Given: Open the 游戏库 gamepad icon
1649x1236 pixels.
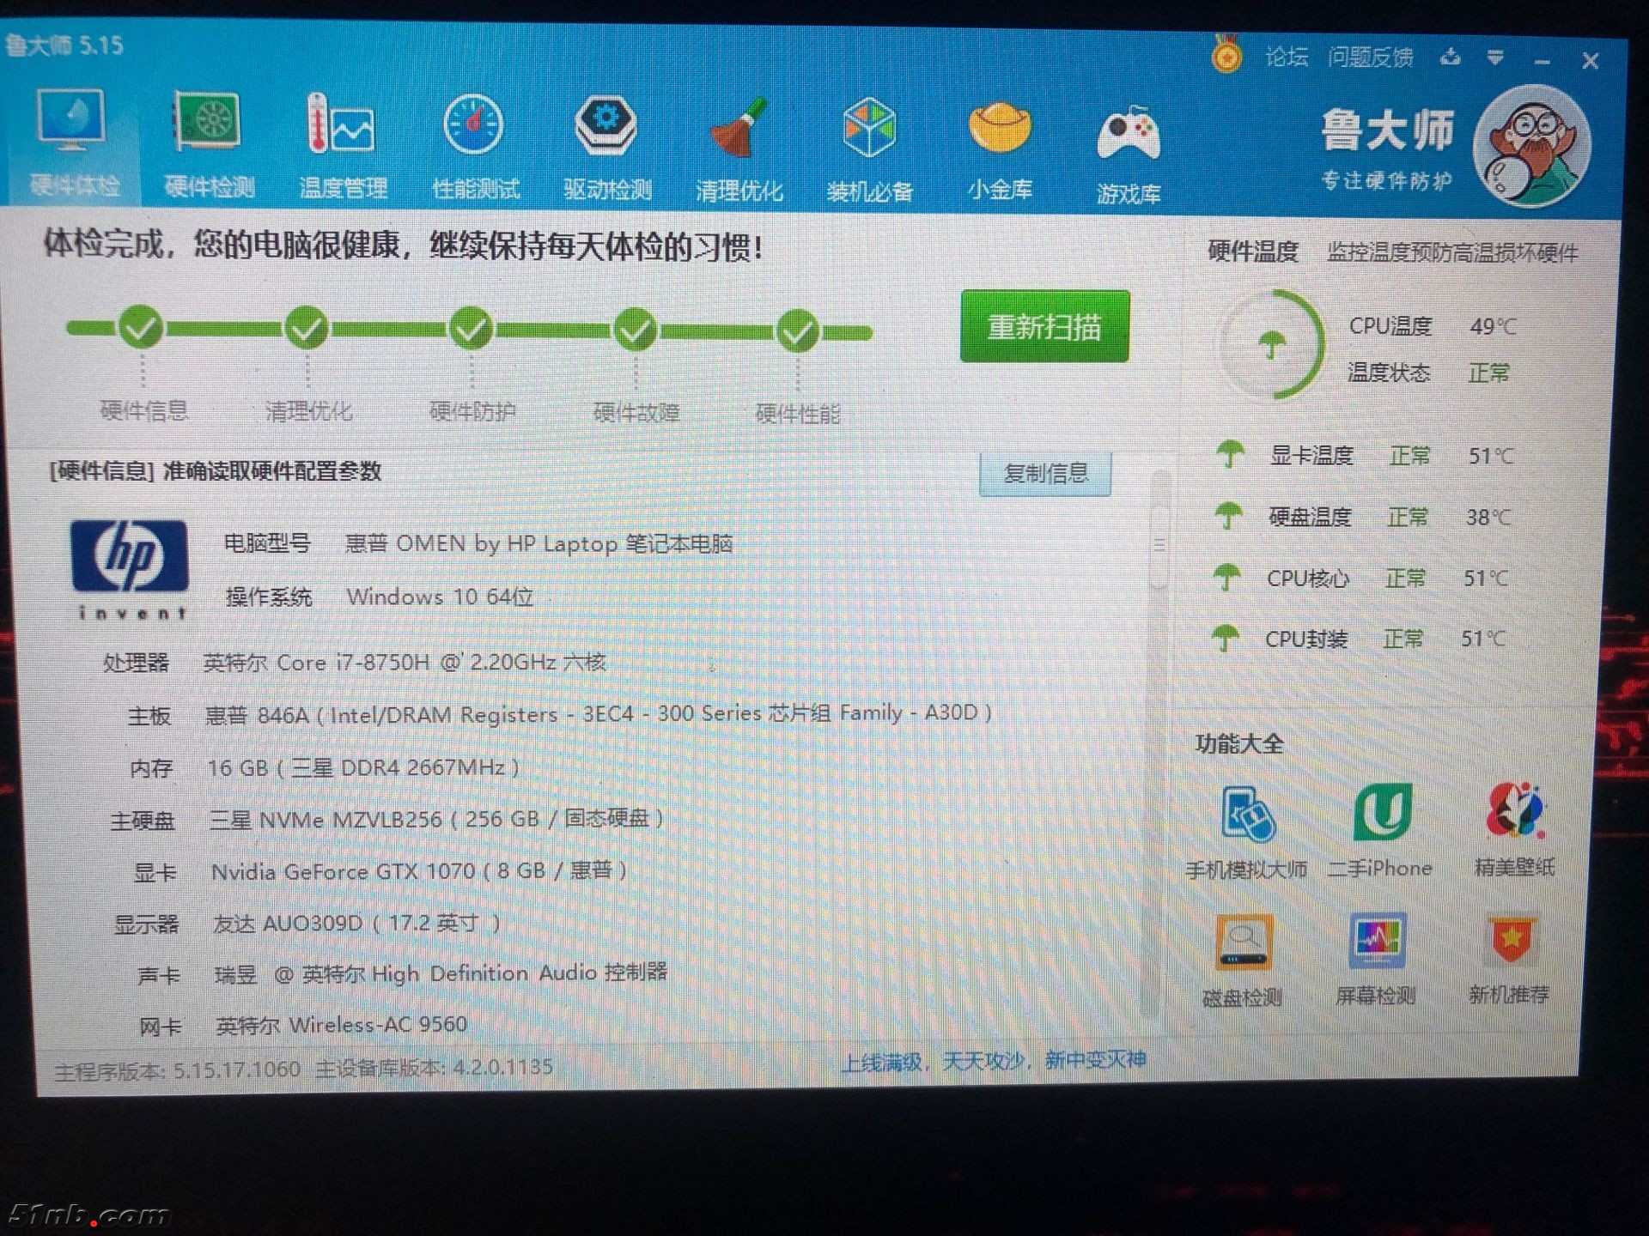Looking at the screenshot, I should [x=1128, y=135].
